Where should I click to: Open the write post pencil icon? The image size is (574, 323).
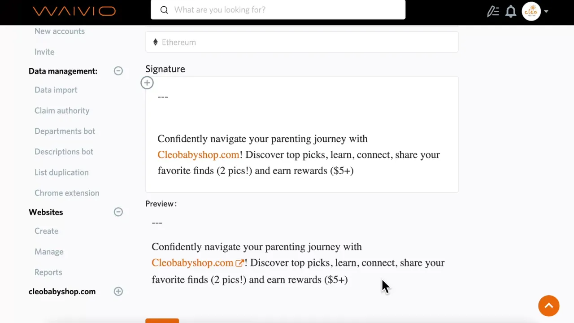click(493, 11)
